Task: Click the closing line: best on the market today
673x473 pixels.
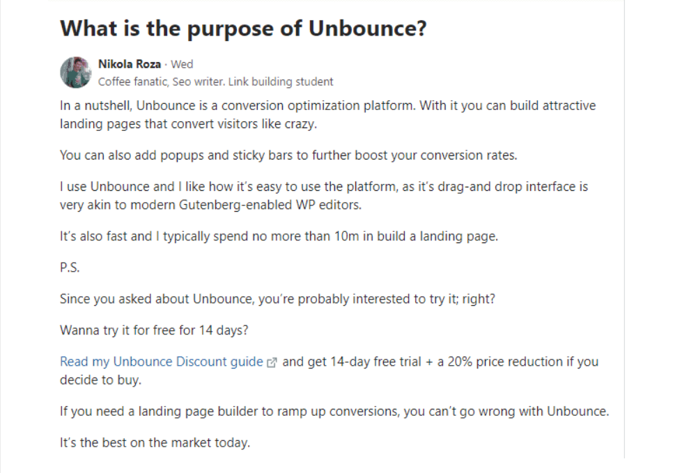Action: click(x=155, y=443)
